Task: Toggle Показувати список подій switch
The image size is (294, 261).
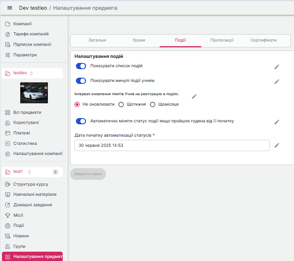Action: coord(81,66)
